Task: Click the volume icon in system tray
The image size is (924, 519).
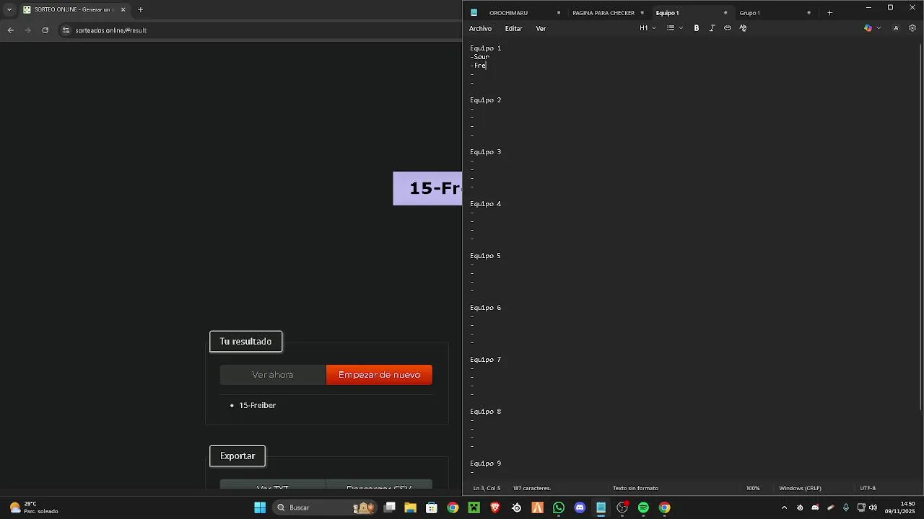Action: pyautogui.click(x=873, y=507)
